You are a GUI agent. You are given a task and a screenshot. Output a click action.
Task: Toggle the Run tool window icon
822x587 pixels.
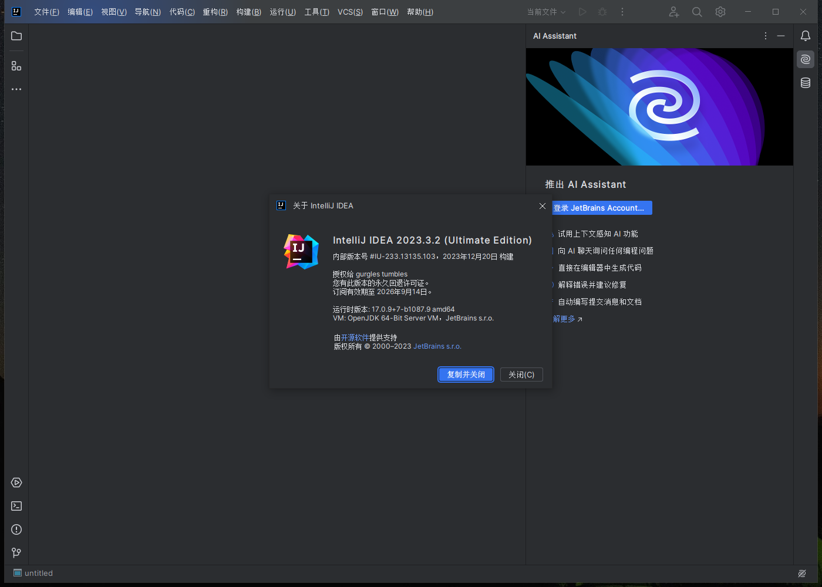point(16,483)
